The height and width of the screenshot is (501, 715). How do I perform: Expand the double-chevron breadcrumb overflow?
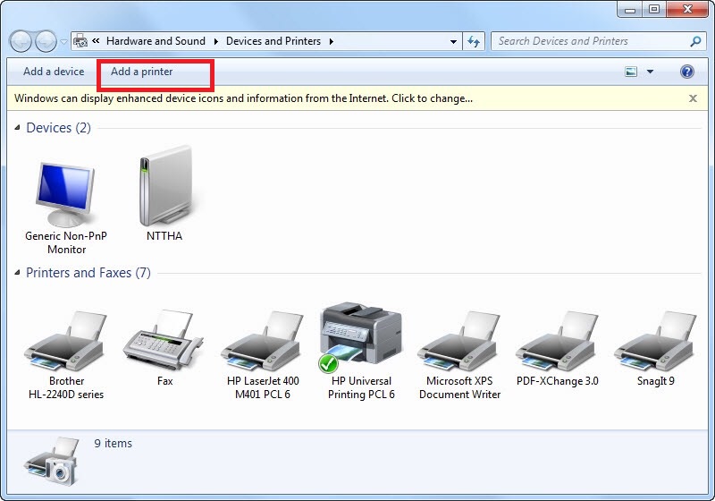[96, 40]
